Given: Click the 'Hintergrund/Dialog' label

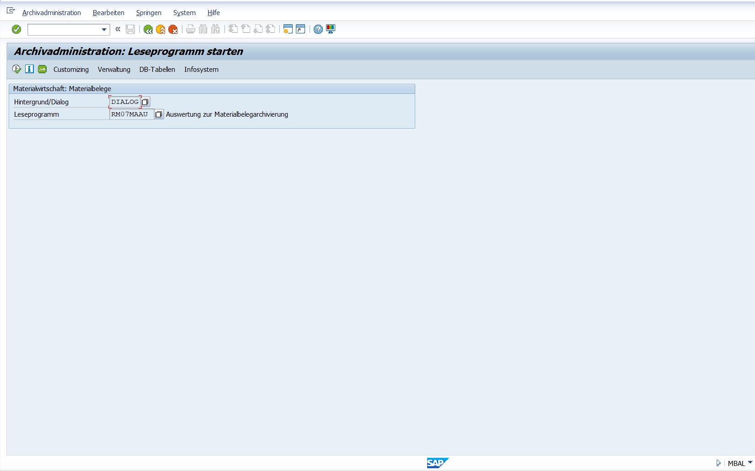Looking at the screenshot, I should pyautogui.click(x=41, y=102).
